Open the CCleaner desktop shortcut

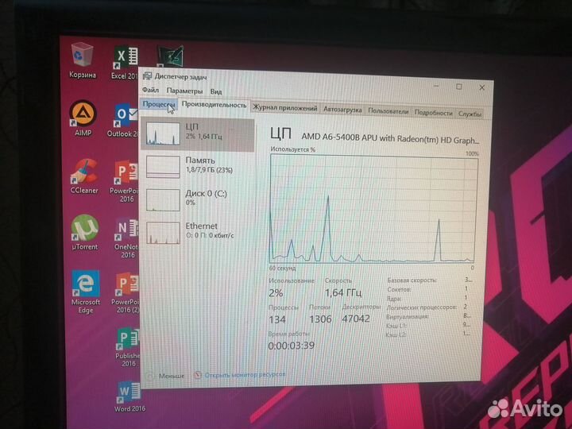(83, 172)
